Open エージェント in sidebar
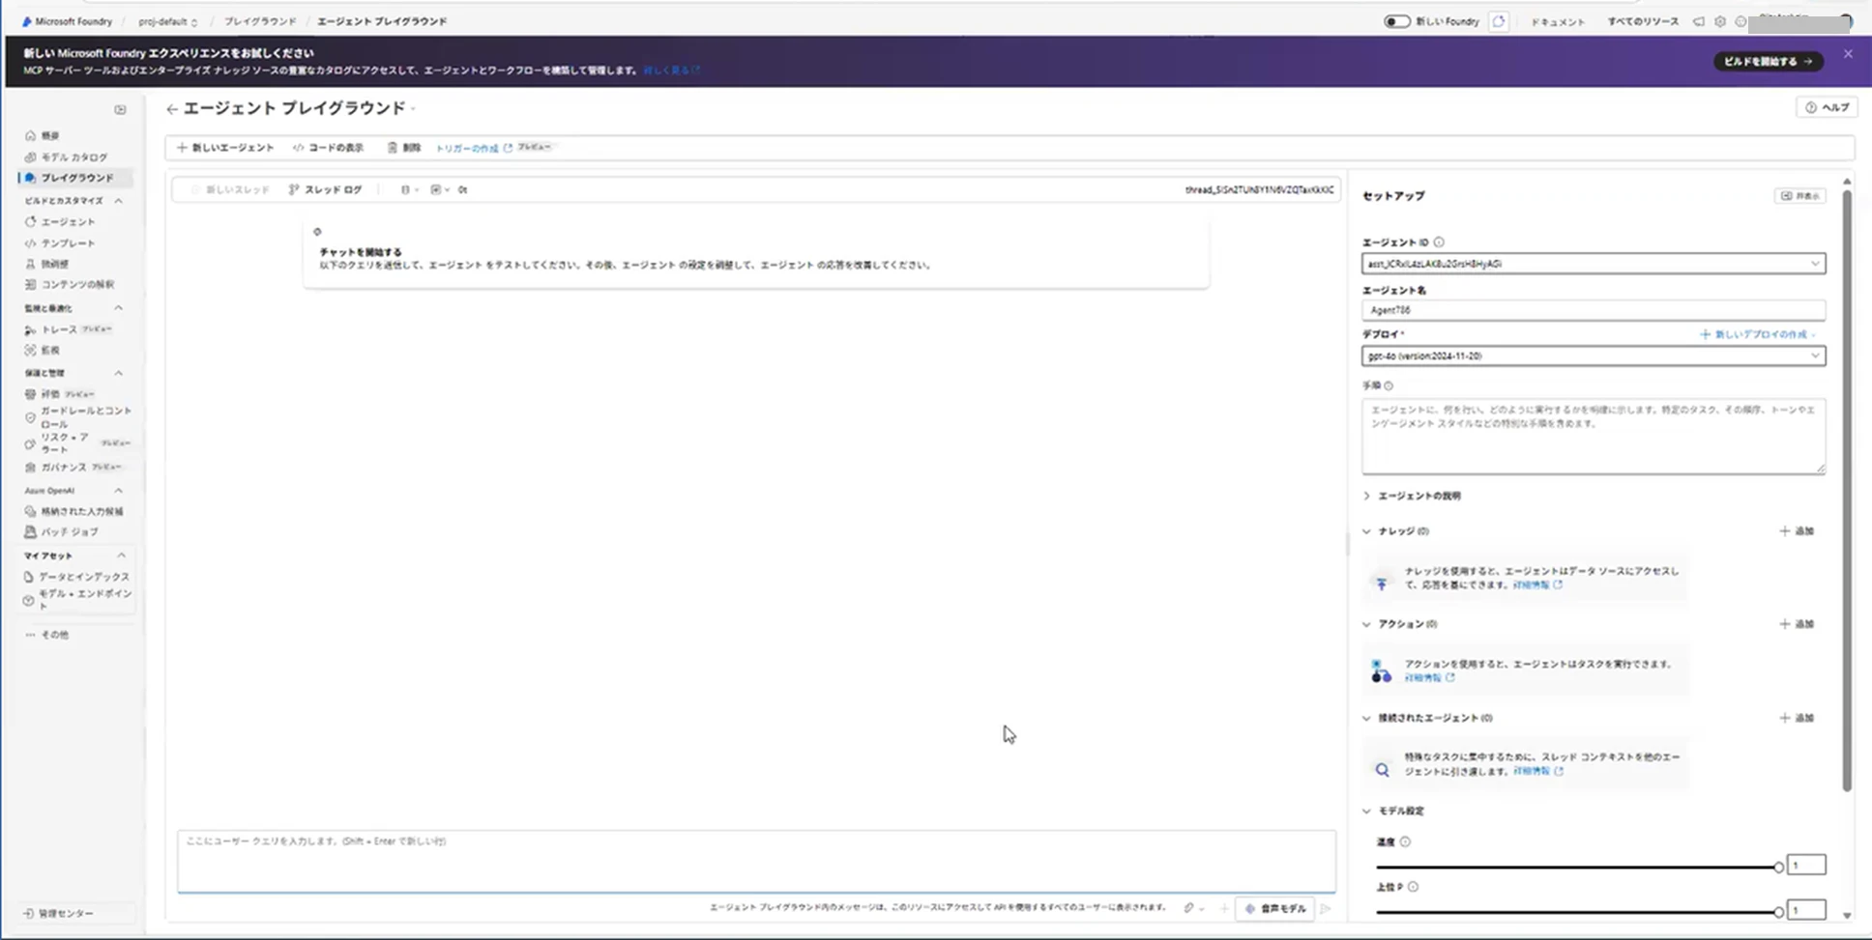This screenshot has width=1872, height=940. [68, 222]
